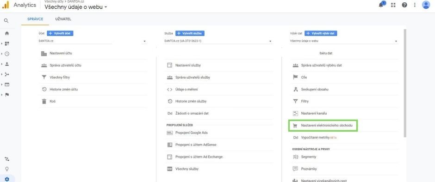This screenshot has width=435, height=182.
Task: Open Nastavení elektronického obchodu link
Action: click(327, 126)
